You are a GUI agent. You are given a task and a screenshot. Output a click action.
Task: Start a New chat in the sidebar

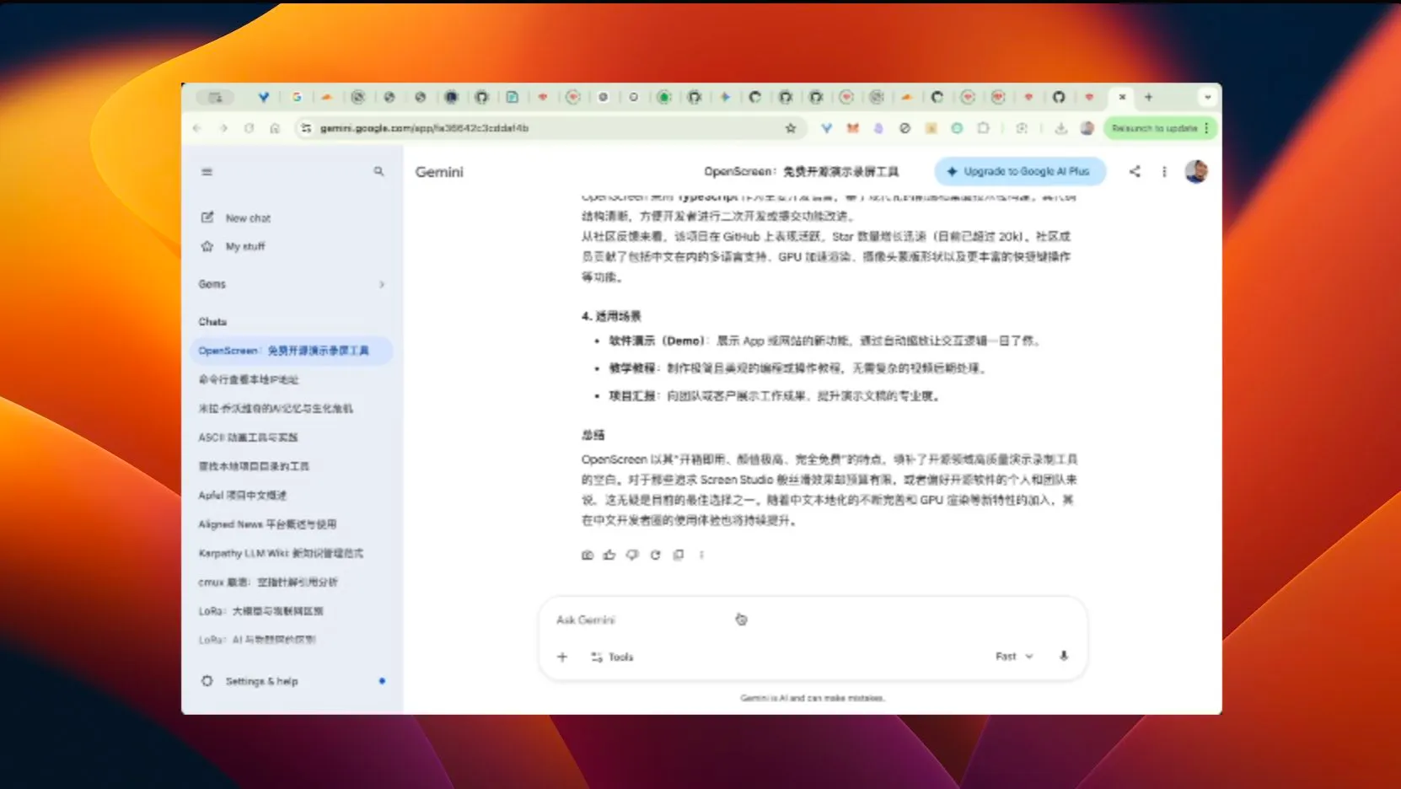coord(246,217)
